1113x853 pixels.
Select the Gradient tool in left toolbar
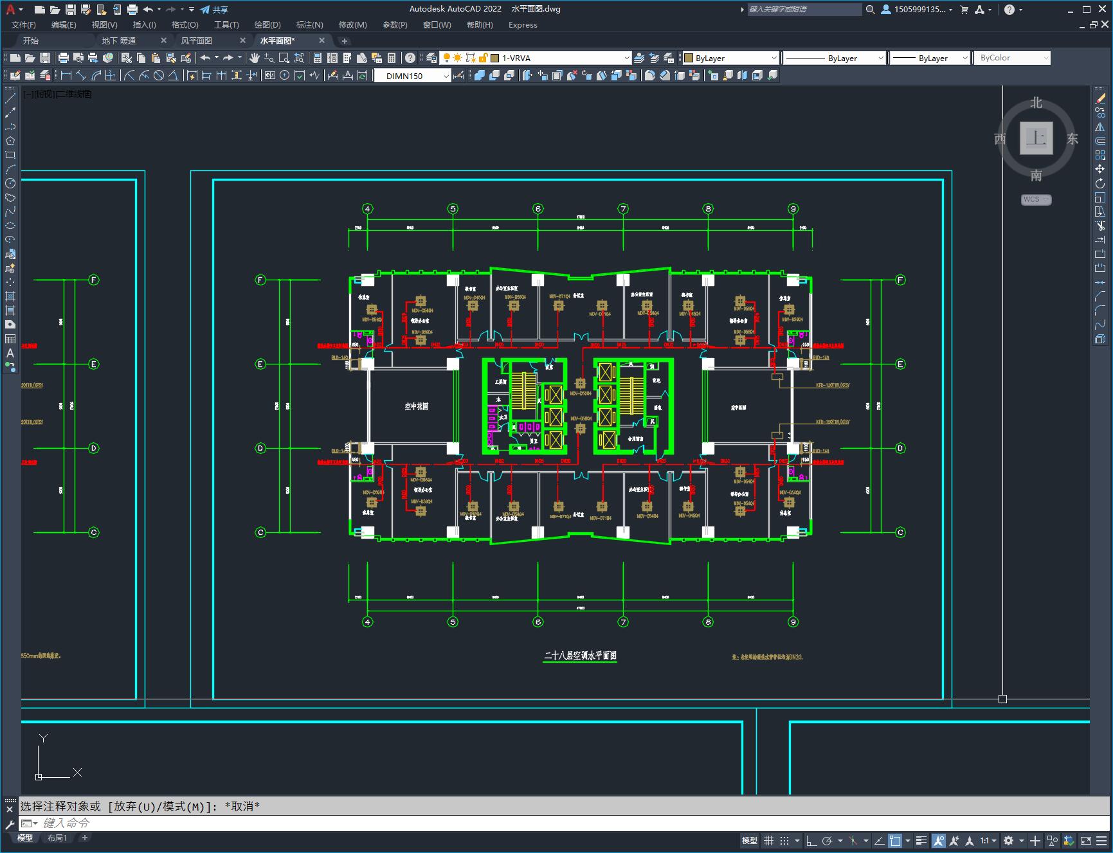10,310
